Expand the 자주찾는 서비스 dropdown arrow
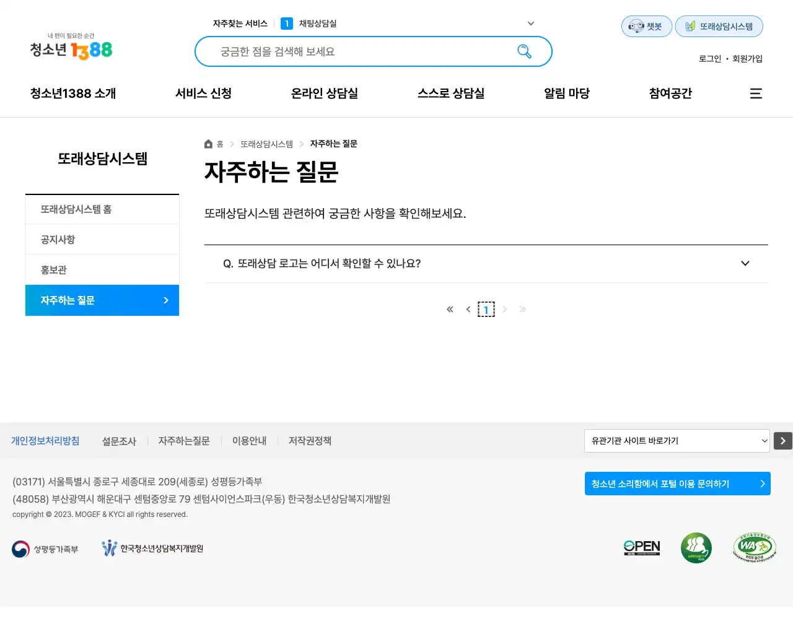Image resolution: width=793 pixels, height=634 pixels. [x=531, y=24]
